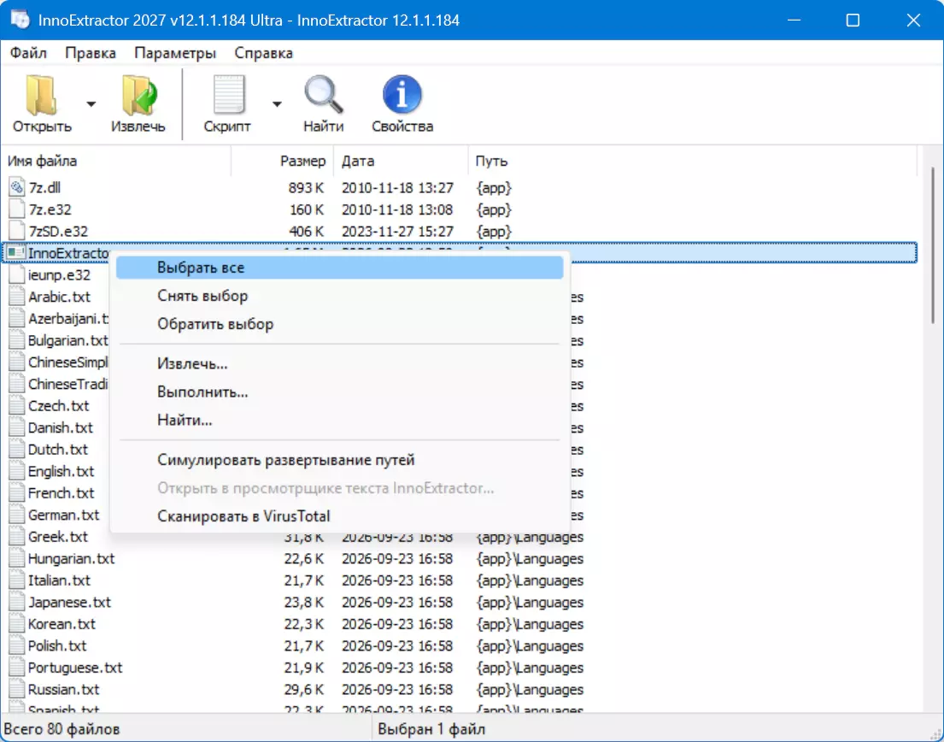Click the German.txt file icon
The height and width of the screenshot is (742, 944).
coord(17,515)
